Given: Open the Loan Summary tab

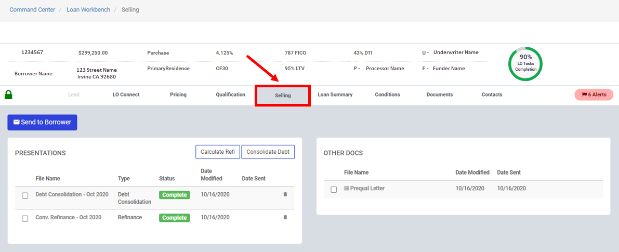Looking at the screenshot, I should click(x=335, y=95).
